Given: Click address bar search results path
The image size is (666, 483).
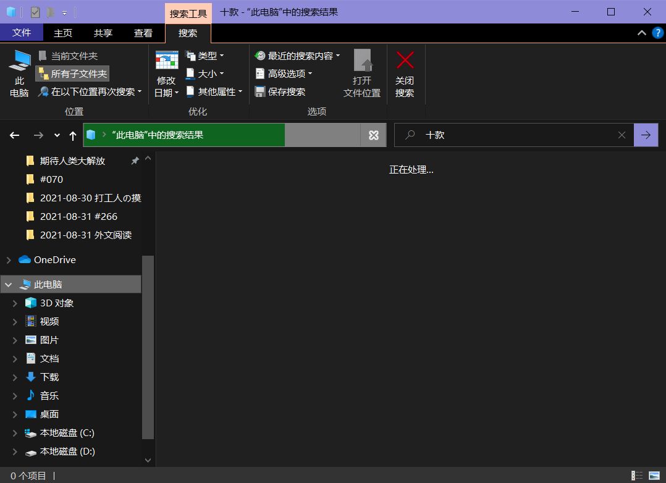Looking at the screenshot, I should pos(157,135).
